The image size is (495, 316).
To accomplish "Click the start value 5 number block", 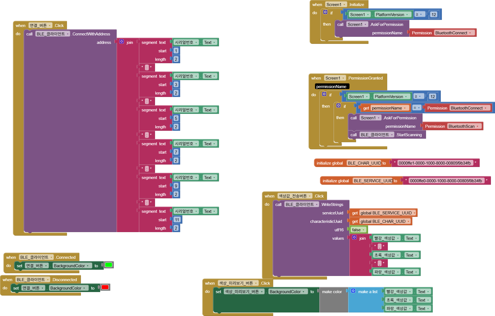I will 176,118.
